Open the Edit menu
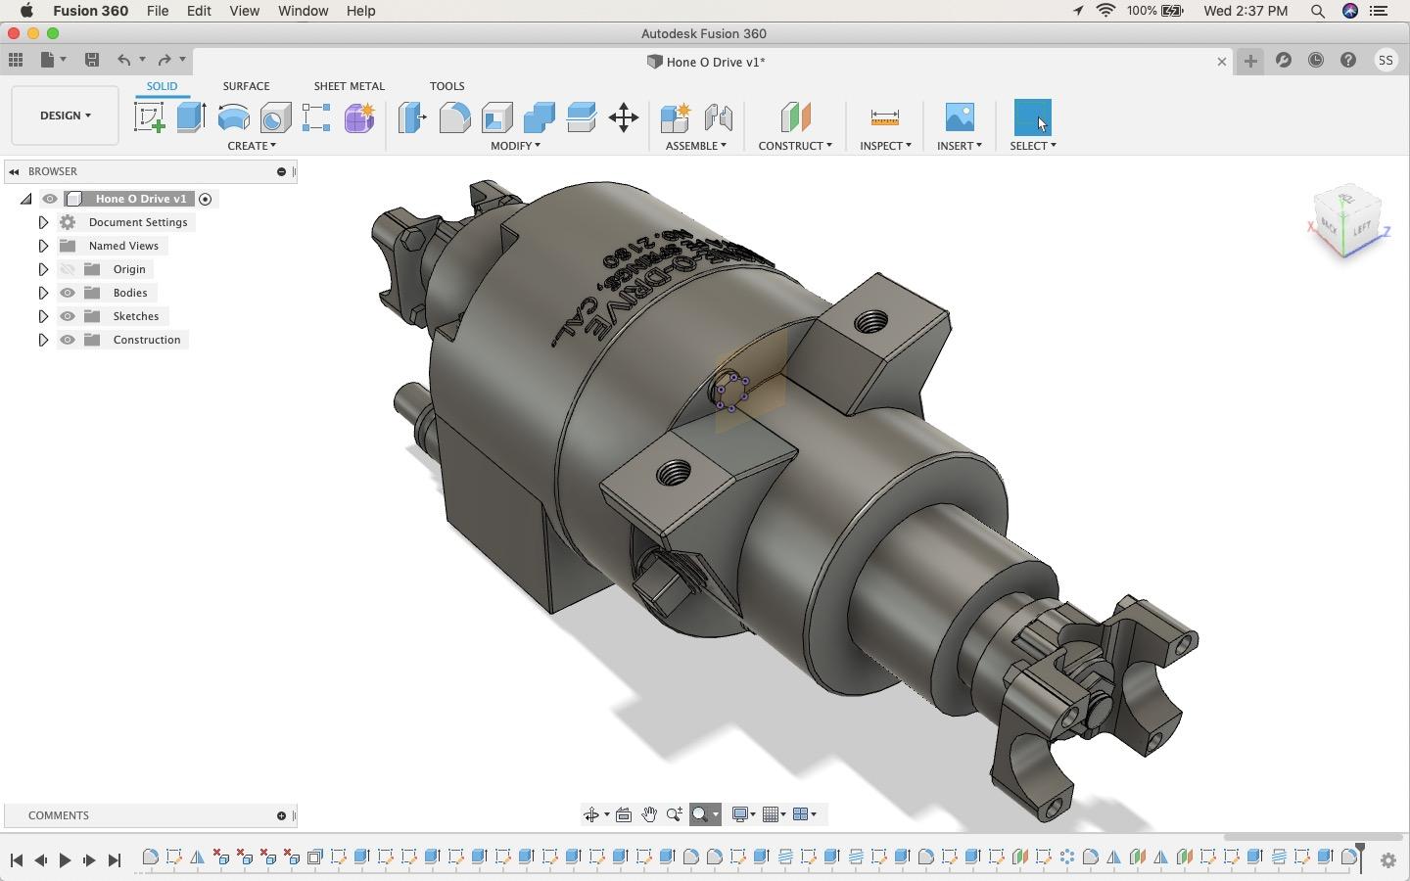Image resolution: width=1410 pixels, height=881 pixels. (199, 11)
